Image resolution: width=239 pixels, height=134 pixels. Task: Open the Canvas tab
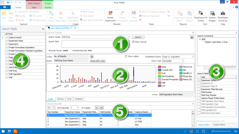click(60, 99)
